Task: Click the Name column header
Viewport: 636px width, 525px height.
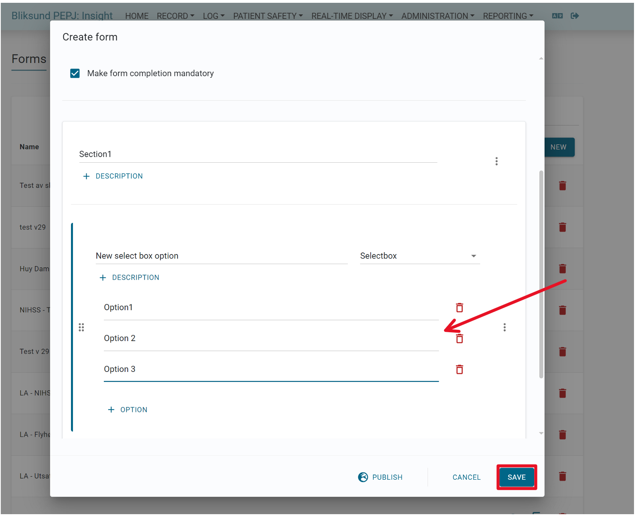Action: 29,147
